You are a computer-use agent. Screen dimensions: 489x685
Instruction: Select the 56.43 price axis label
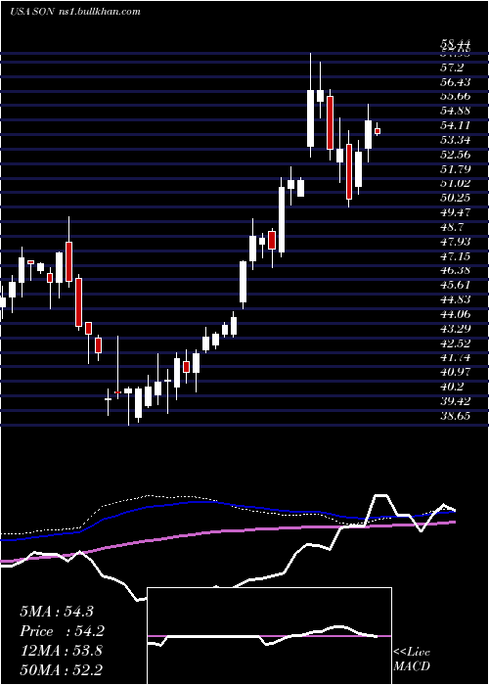coord(456,82)
